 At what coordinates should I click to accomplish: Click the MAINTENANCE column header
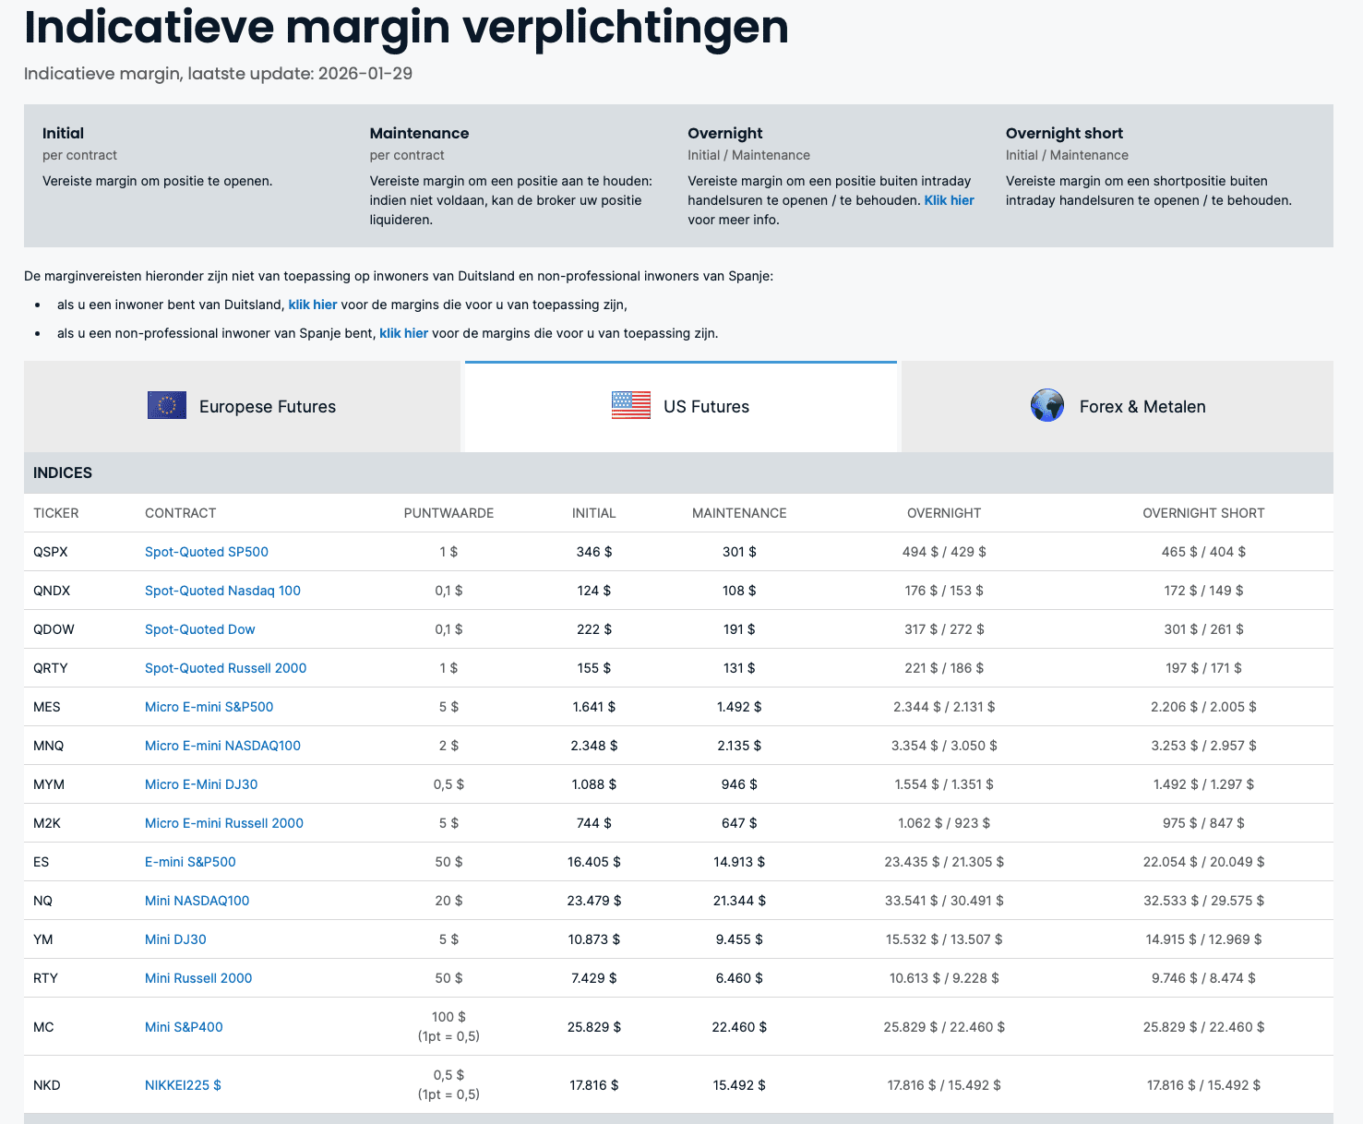(x=739, y=513)
